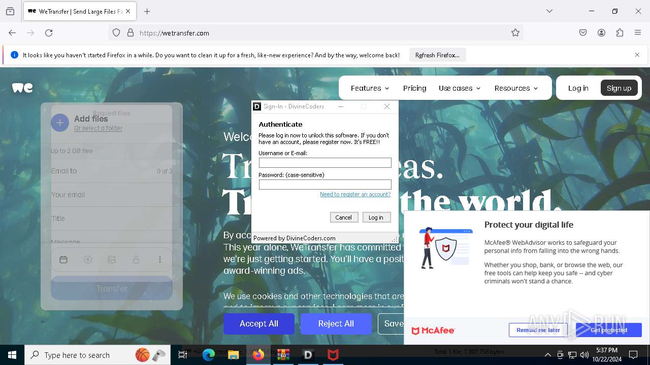Expand the Use cases menu
Viewport: 650px width, 365px height.
click(460, 88)
